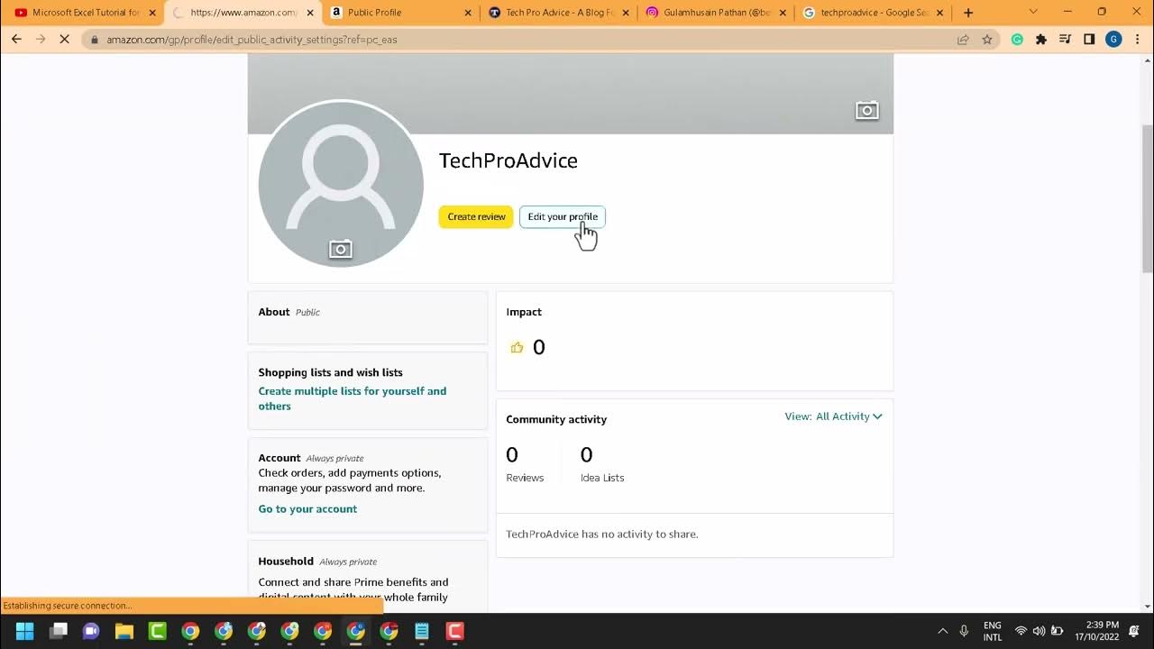Click the Create review button

click(476, 216)
